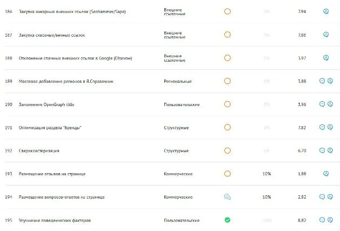This screenshot has height=231, width=340.
Task: Open task Массовое добавление регионов в Я.Справочник
Action: click(x=66, y=81)
